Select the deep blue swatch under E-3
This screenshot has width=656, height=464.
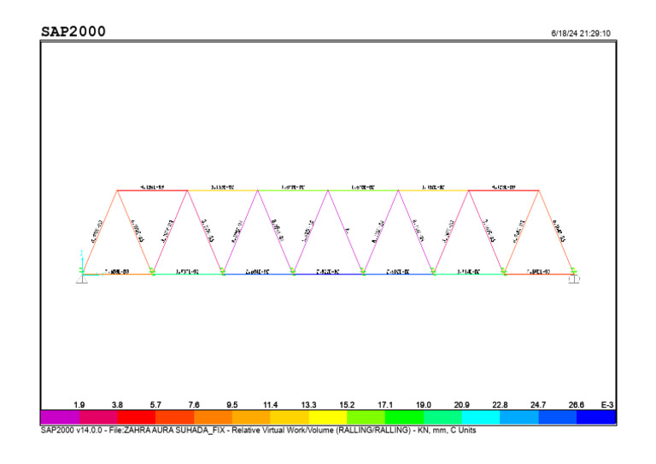click(x=596, y=417)
